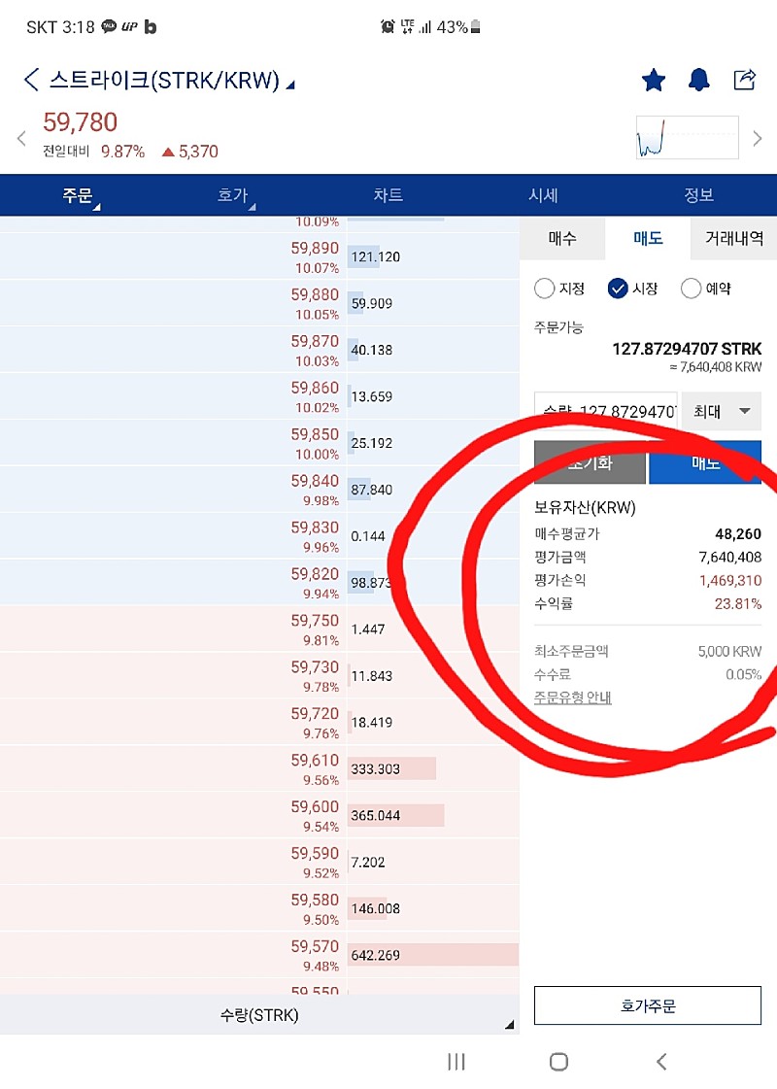777x1089 pixels.
Task: Tap the back arrow beside 스트라이크
Action: coord(30,80)
